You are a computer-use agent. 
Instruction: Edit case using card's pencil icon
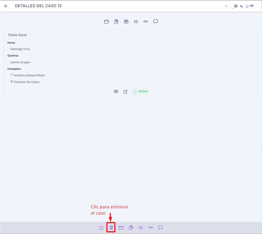[125, 91]
